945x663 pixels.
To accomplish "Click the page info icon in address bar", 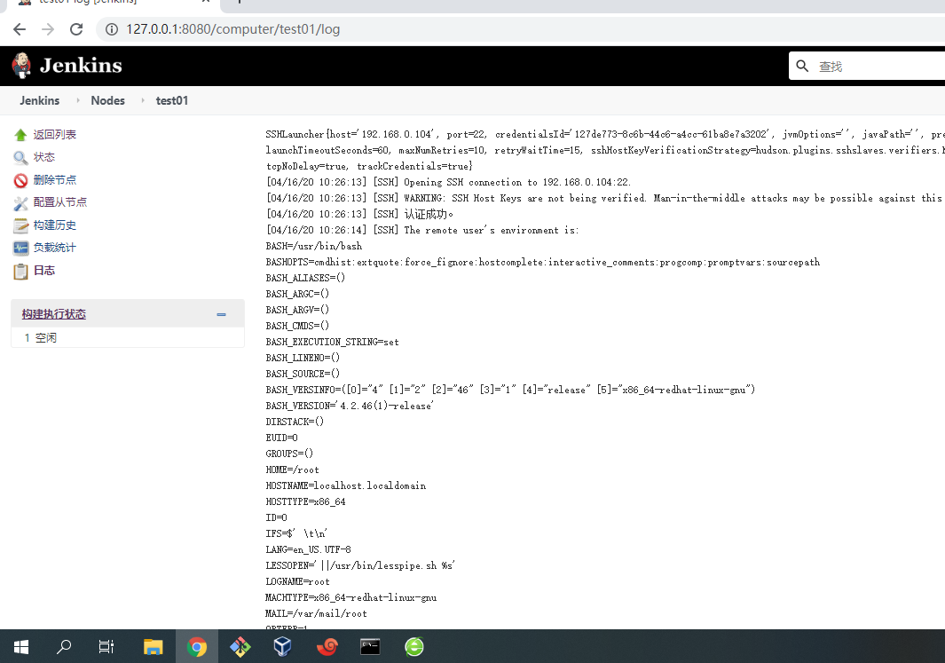I will [x=111, y=28].
